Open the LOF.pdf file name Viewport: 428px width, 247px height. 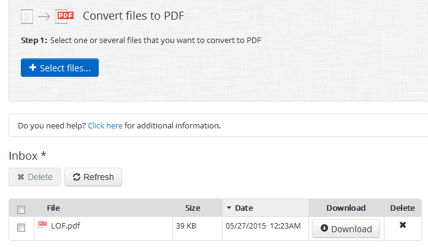click(66, 225)
